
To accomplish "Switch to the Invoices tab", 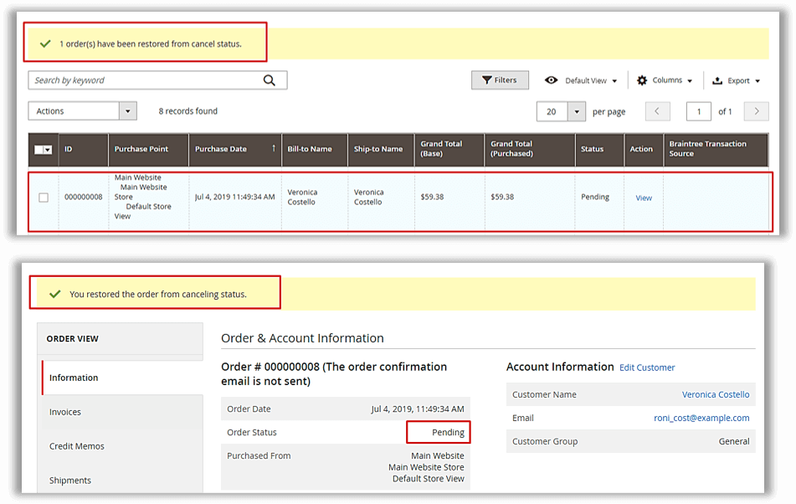I will pyautogui.click(x=65, y=412).
